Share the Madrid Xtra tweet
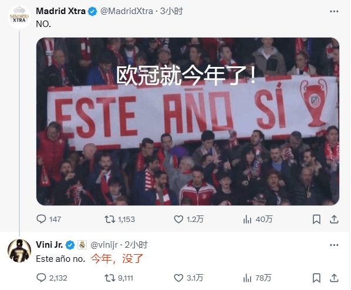Viewport: 351px width, 290px height. 334,219
